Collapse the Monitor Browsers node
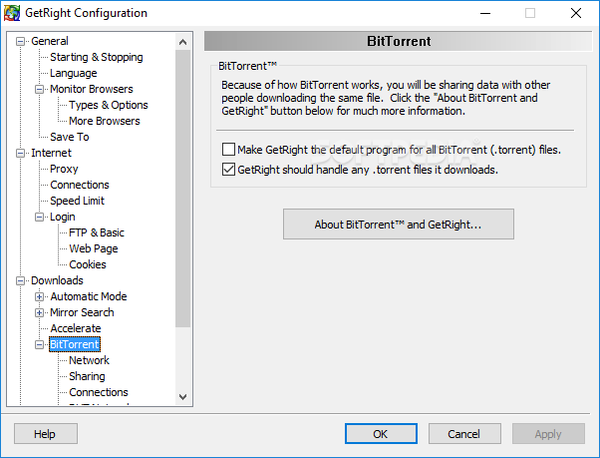Screen dimensions: 600x458 [x=39, y=89]
